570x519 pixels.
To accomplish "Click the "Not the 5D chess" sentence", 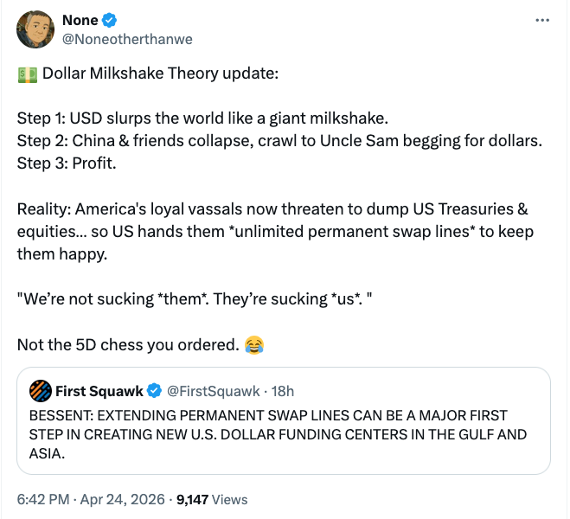I will click(x=127, y=346).
